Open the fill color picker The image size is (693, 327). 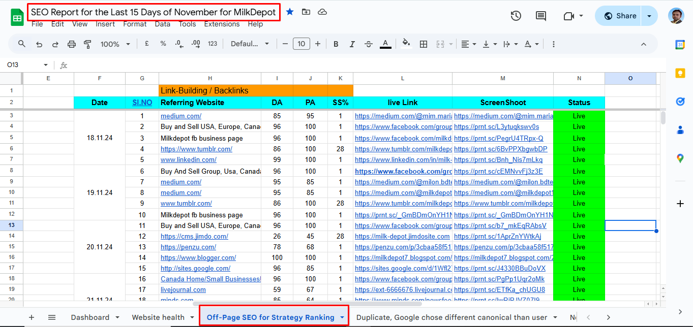pos(406,44)
